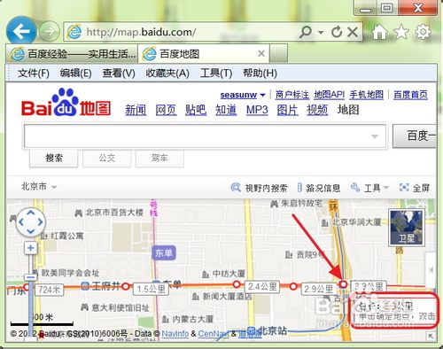Open 帮助(H) menu
The image size is (443, 349).
click(260, 73)
